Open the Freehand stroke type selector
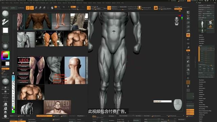This screenshot has width=217, height=122. [5, 22]
